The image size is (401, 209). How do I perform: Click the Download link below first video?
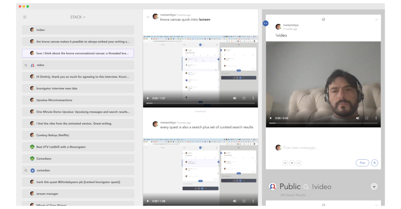200,111
